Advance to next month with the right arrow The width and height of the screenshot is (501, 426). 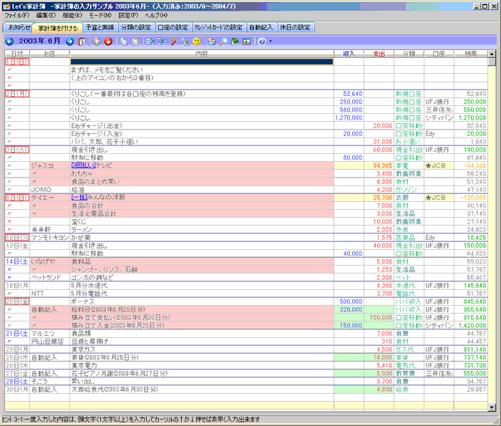point(69,42)
